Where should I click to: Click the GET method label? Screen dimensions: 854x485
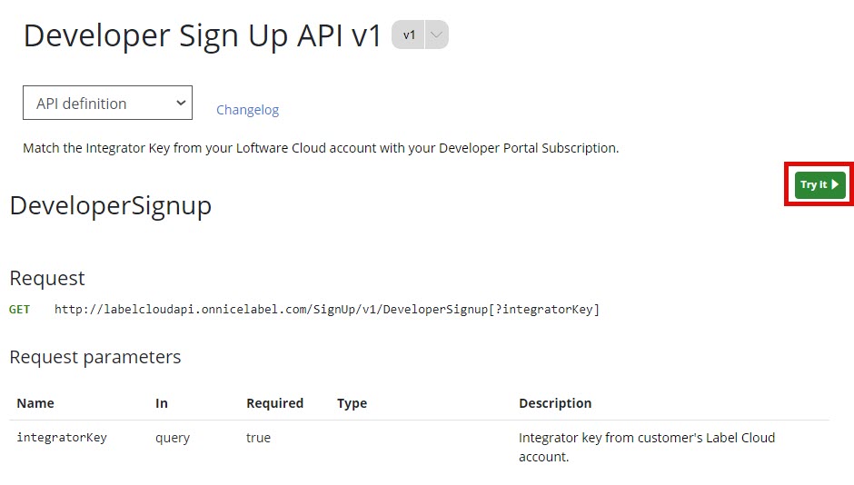(x=19, y=310)
